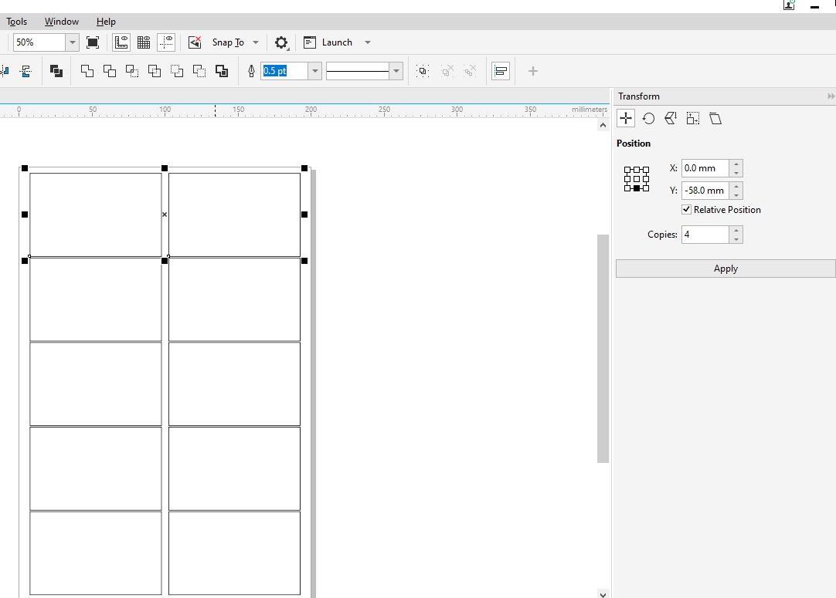Open the outline width dropdown arrow
The image size is (836, 598).
point(315,71)
